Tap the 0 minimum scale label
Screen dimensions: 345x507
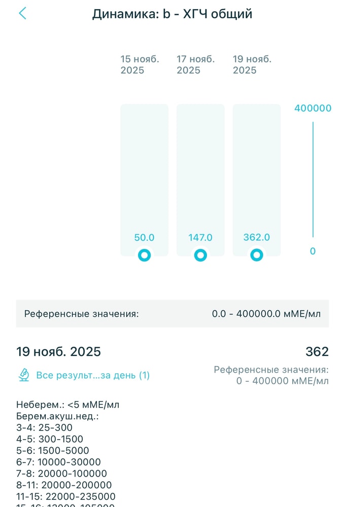[313, 251]
